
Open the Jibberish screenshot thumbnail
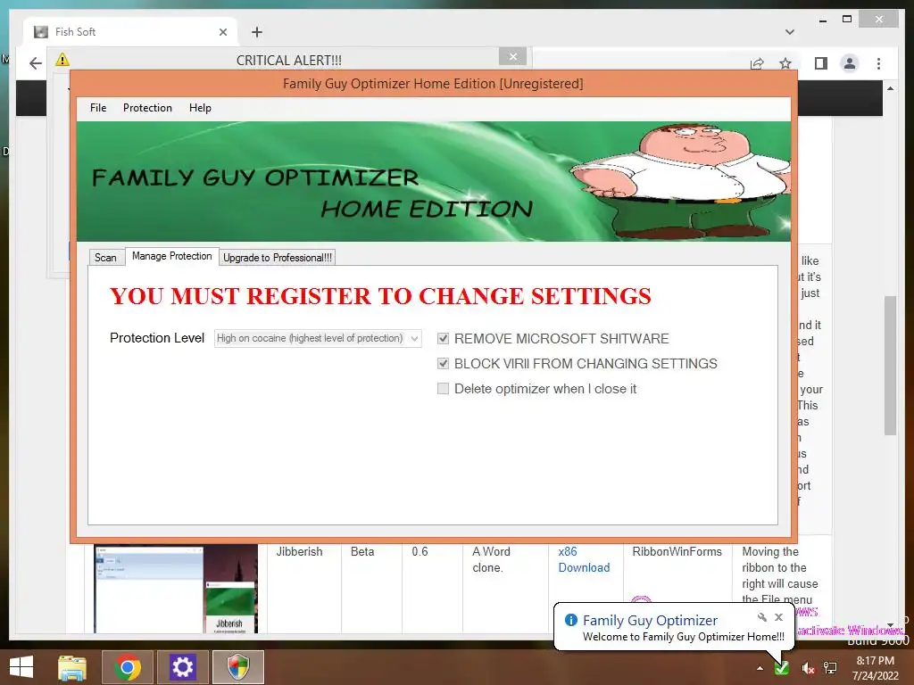click(176, 589)
